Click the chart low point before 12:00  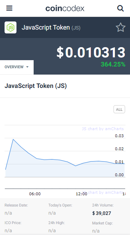[x=76, y=166]
